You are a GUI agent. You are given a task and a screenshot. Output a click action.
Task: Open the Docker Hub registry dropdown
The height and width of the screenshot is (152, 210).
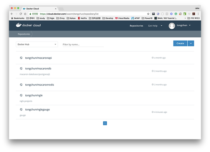point(37,44)
